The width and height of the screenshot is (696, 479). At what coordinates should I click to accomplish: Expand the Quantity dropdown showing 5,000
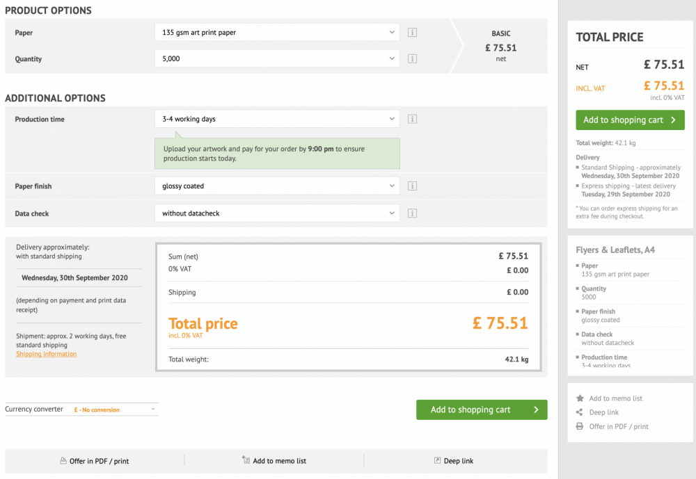(277, 59)
